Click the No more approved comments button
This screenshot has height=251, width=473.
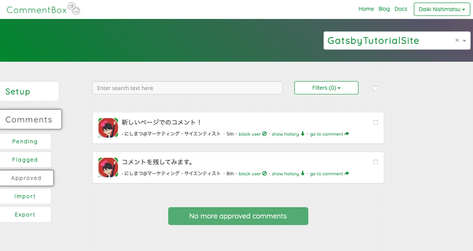tap(238, 216)
